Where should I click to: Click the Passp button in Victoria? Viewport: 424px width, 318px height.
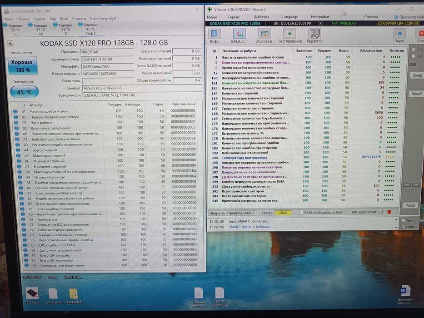tap(410, 205)
